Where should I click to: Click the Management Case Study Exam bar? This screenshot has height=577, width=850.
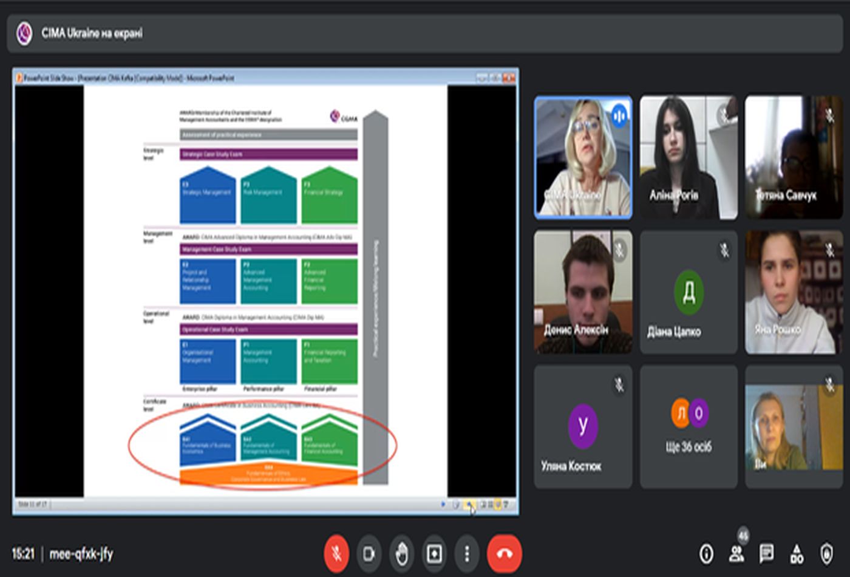(268, 250)
